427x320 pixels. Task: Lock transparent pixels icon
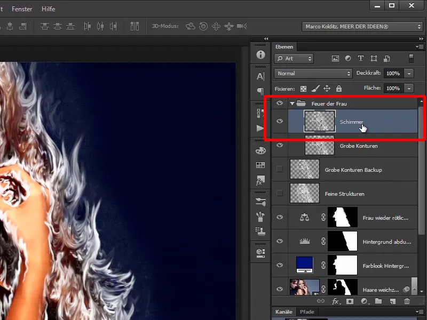(x=303, y=89)
